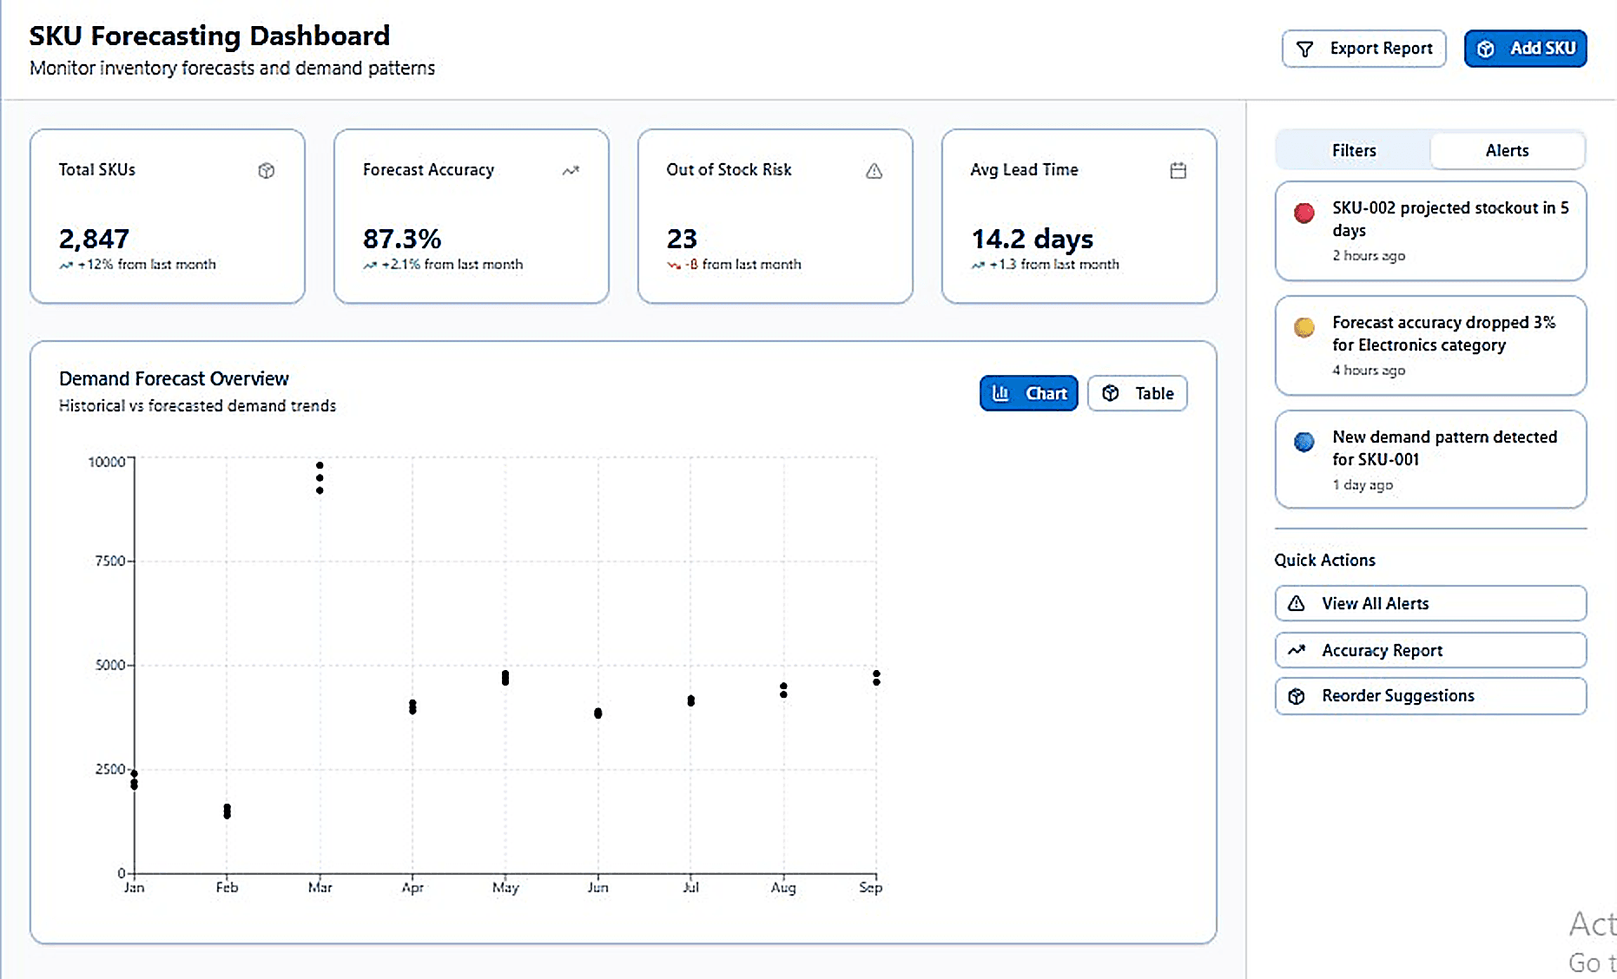Switch the forecast view to Chart
Viewport: 1617px width, 979px height.
pyautogui.click(x=1028, y=392)
